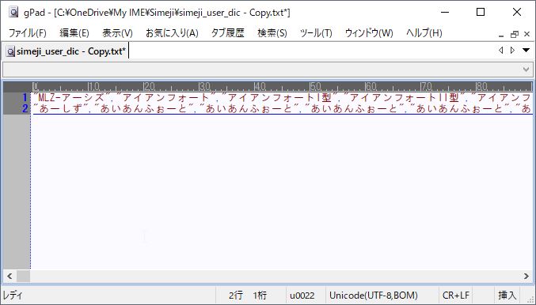Restore the inner document window
536x305 pixels.
tap(514, 35)
